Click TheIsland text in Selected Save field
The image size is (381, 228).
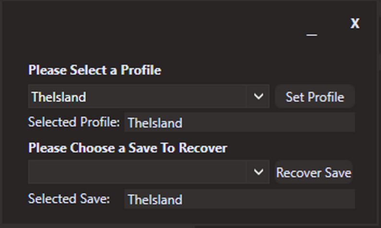click(x=155, y=199)
